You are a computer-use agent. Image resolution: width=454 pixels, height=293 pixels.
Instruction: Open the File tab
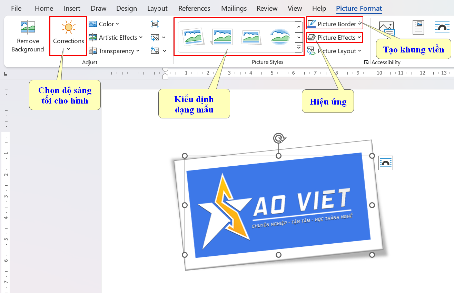(16, 8)
